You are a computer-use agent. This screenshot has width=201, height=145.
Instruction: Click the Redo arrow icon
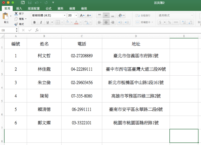pos(46,3)
